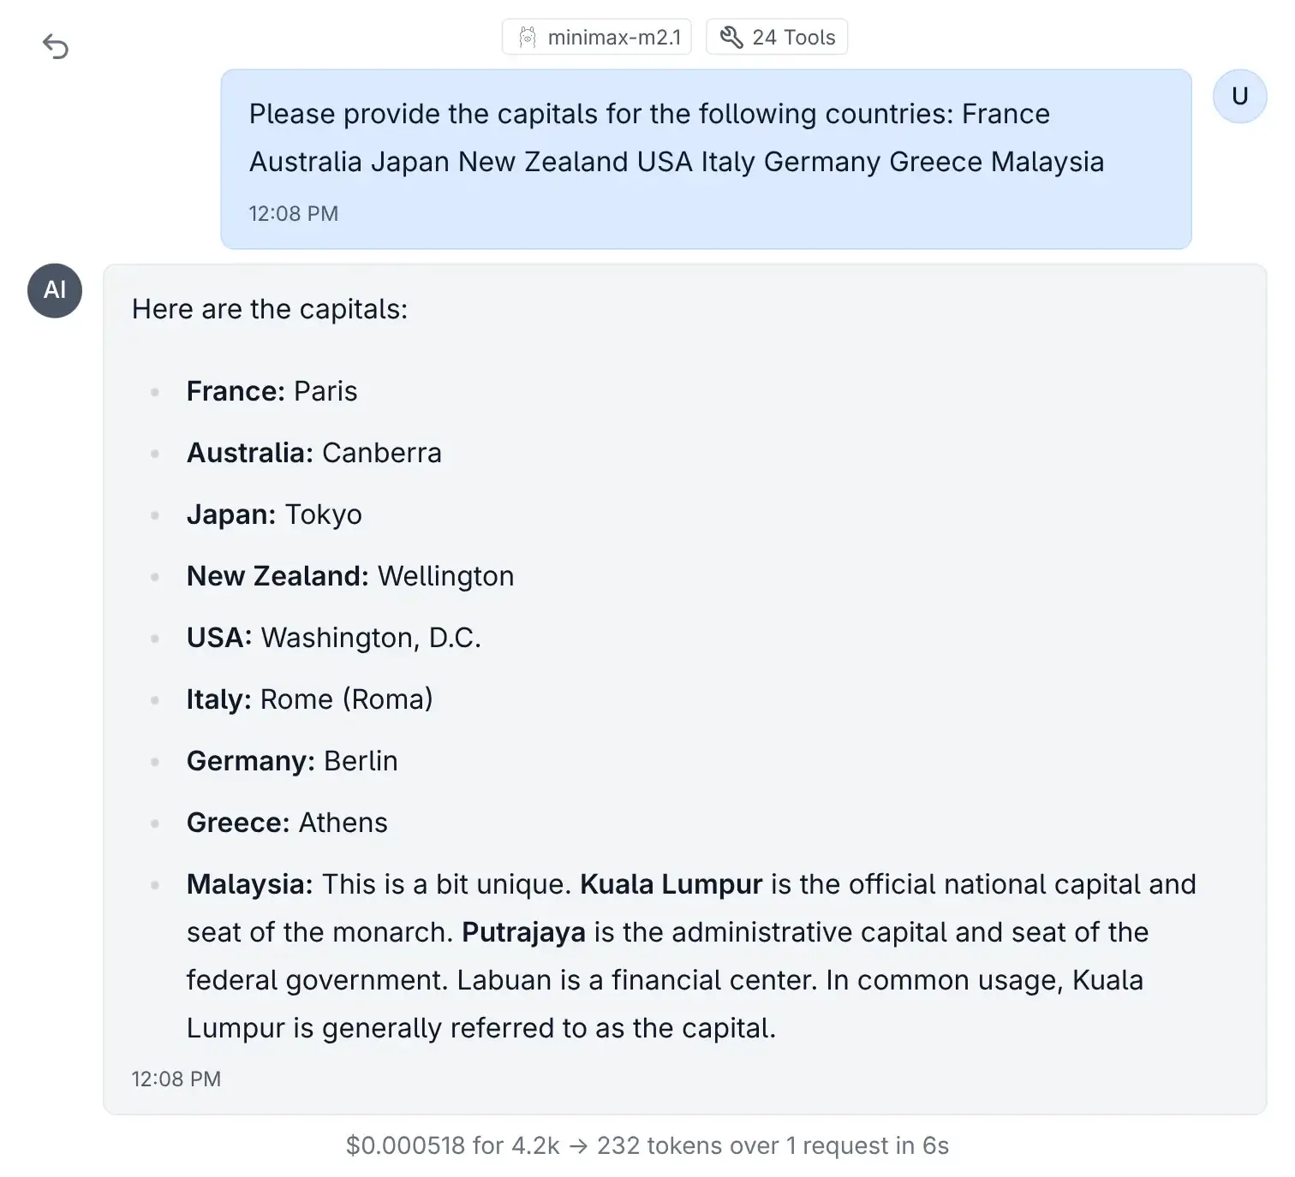Click the user message about country capitals
Screen dimensions: 1295x1177
pos(676,138)
